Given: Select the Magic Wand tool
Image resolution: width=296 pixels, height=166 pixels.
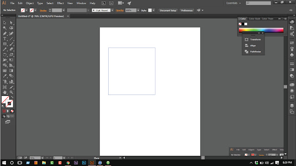Looking at the screenshot, I should 5,28.
